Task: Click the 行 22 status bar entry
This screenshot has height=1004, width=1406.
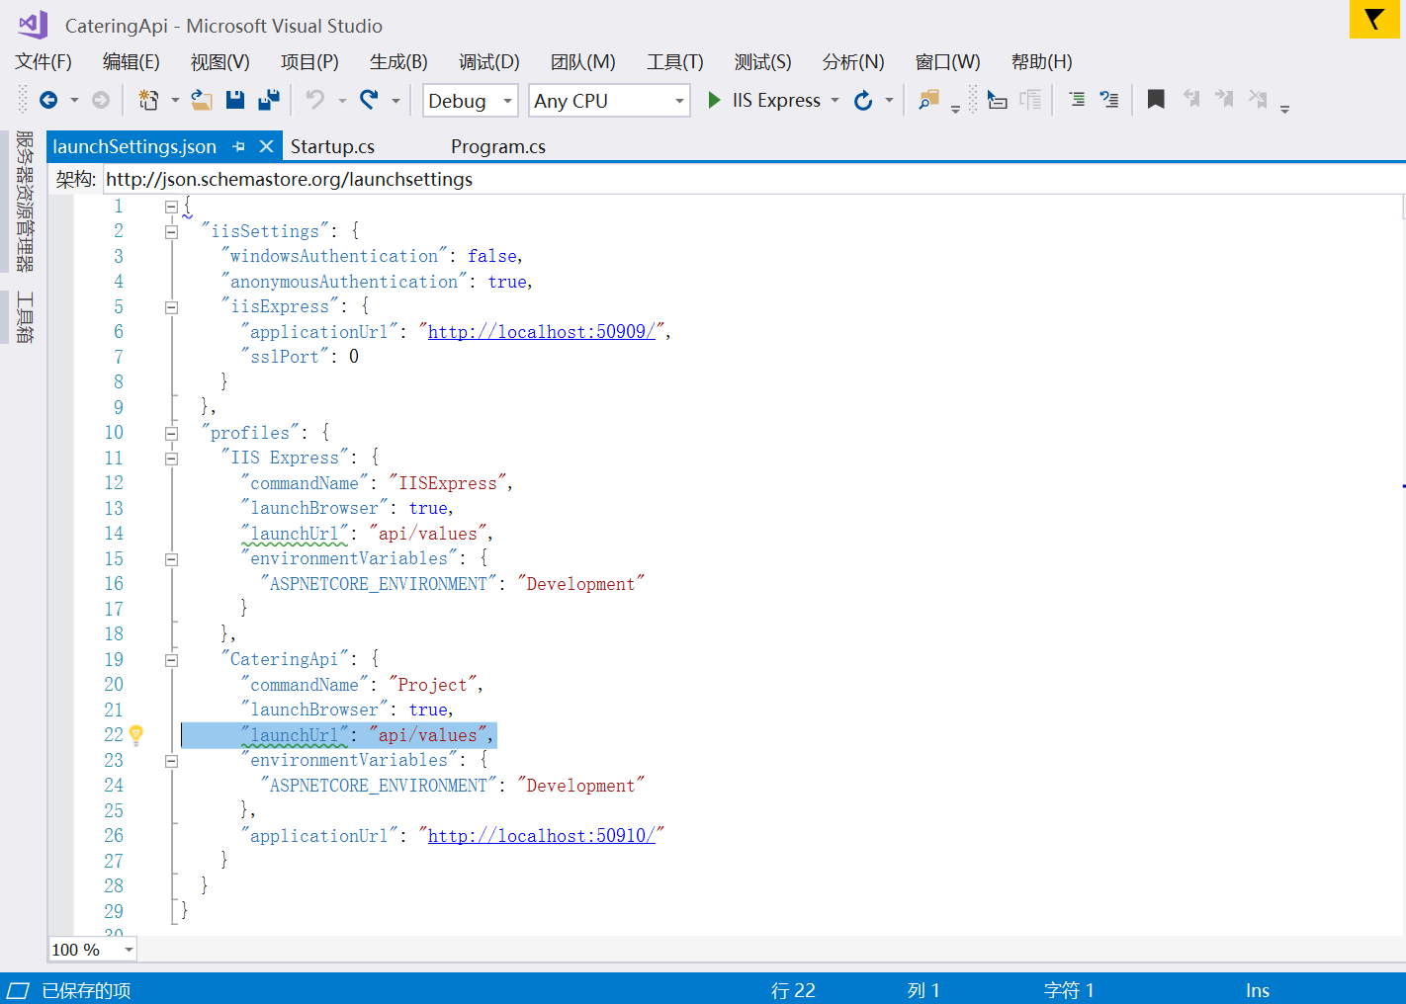Action: [793, 990]
